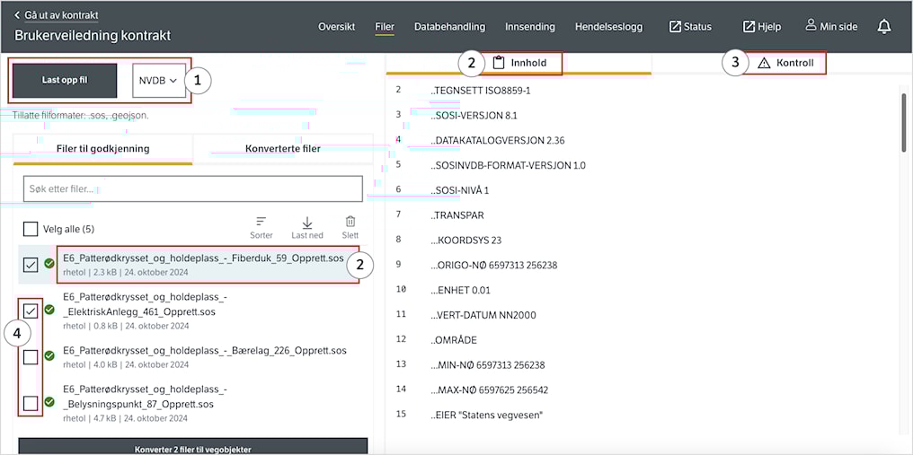Screen dimensions: 913x455
Task: Click line ..EIER "Statens vegvesen"
Action: point(487,415)
